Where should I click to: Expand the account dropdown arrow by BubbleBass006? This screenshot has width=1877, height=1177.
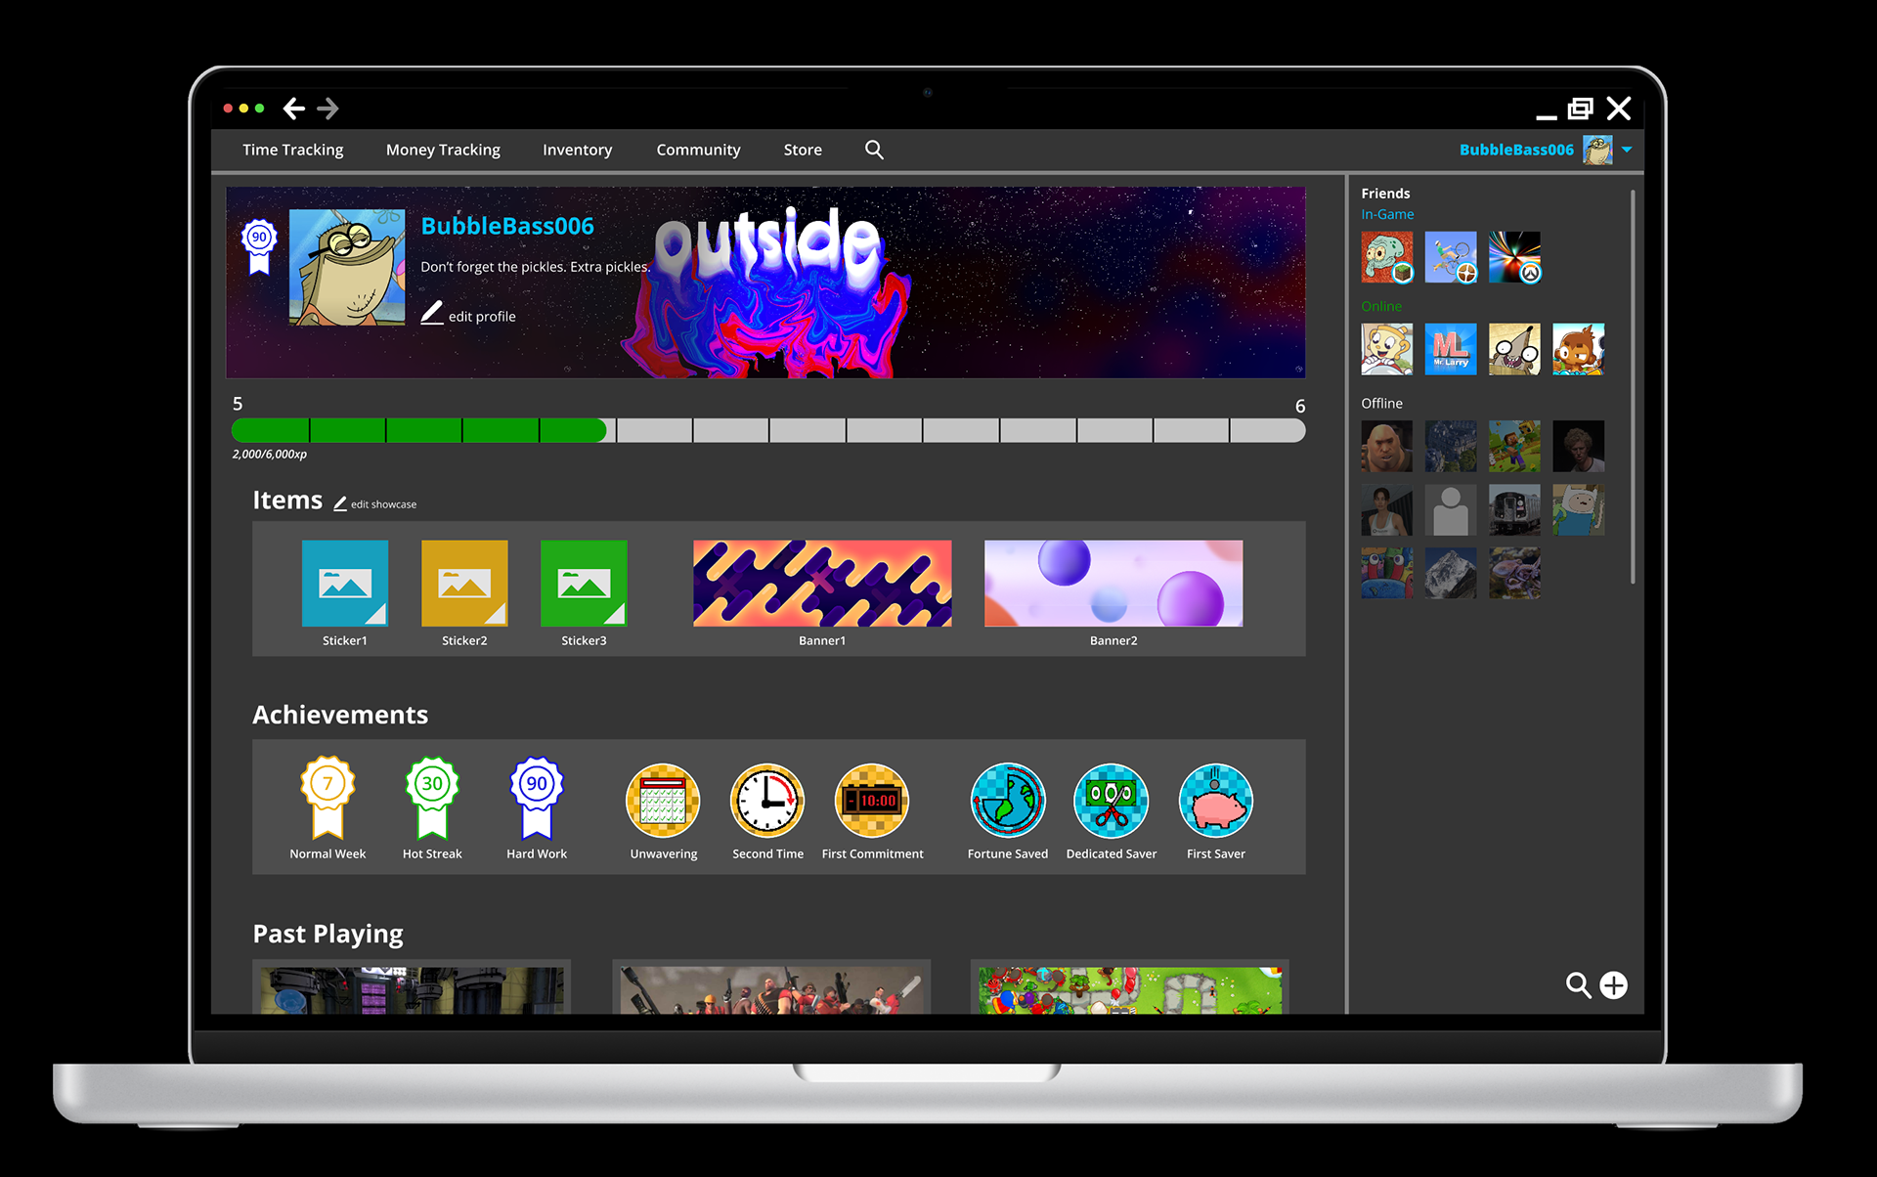[x=1627, y=150]
